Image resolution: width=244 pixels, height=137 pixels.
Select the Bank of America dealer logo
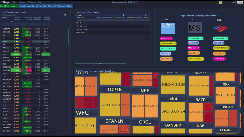coord(220,29)
